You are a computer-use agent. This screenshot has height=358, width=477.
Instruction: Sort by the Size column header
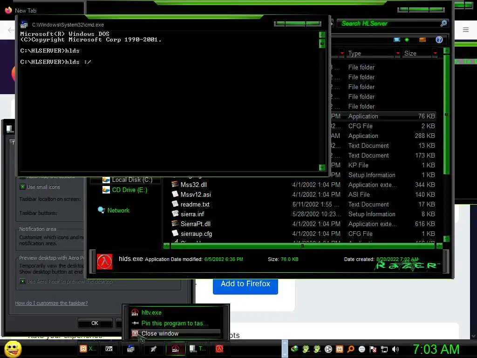click(417, 53)
